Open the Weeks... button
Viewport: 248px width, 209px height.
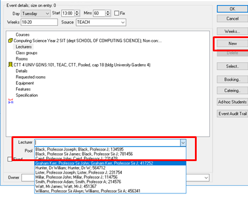[x=232, y=31]
